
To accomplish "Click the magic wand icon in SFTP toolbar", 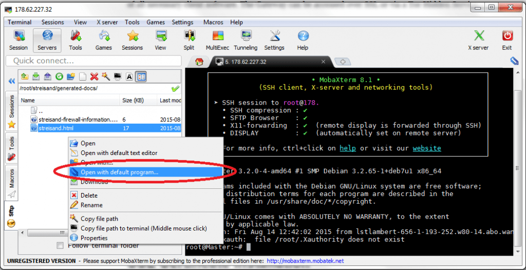I will pyautogui.click(x=106, y=77).
